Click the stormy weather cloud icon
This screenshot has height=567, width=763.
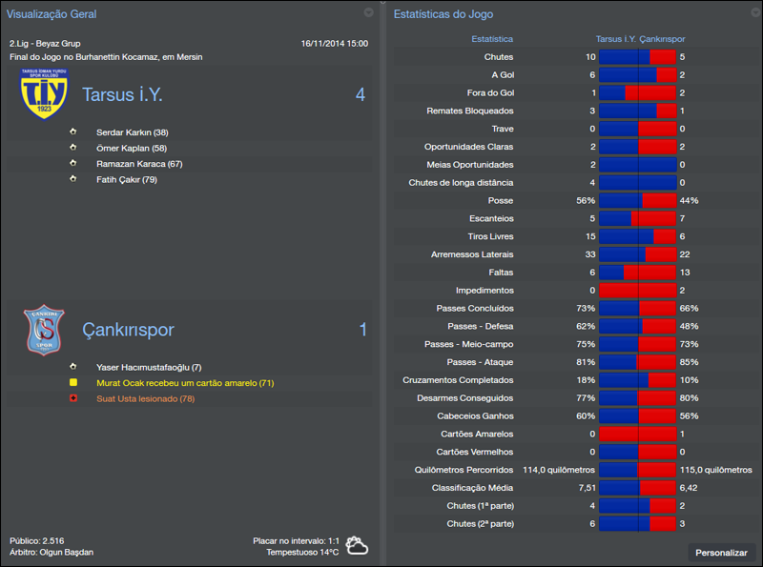(358, 546)
